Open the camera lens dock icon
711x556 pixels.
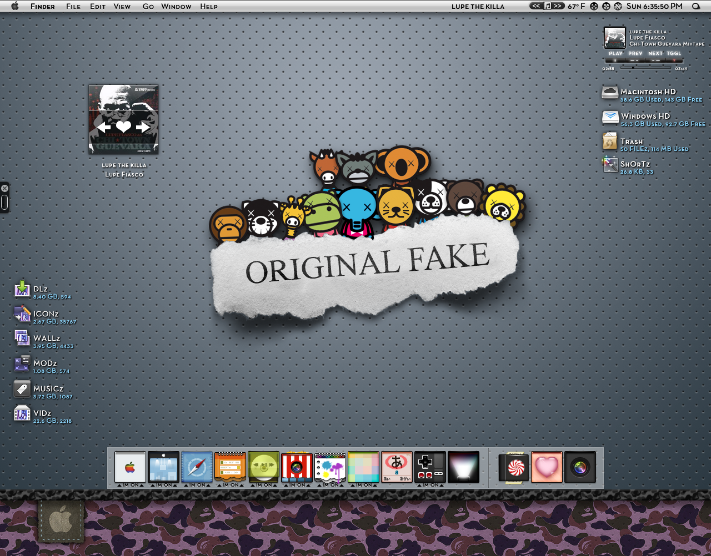pyautogui.click(x=580, y=467)
